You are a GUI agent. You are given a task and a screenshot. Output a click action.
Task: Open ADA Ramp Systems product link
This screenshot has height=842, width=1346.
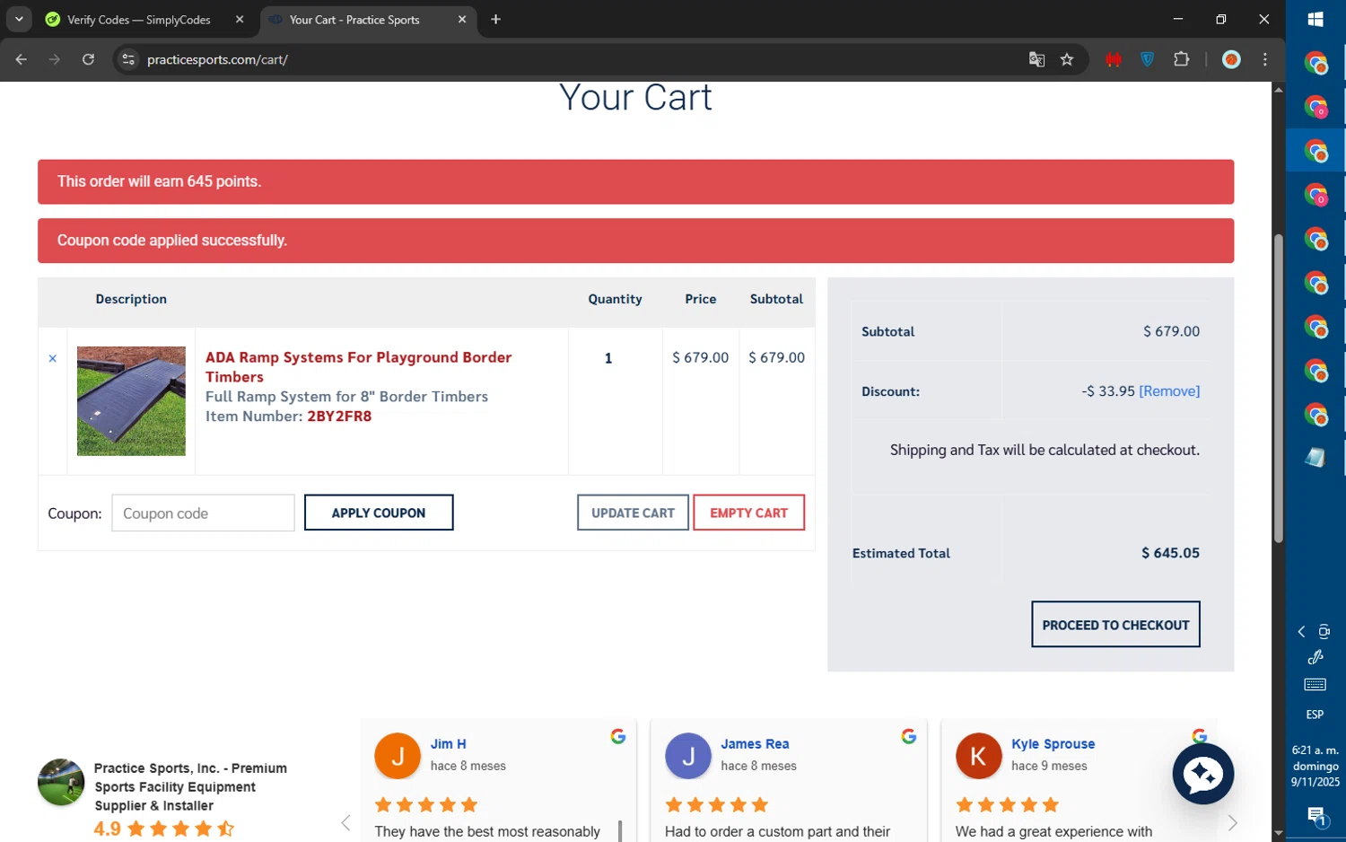coord(358,366)
